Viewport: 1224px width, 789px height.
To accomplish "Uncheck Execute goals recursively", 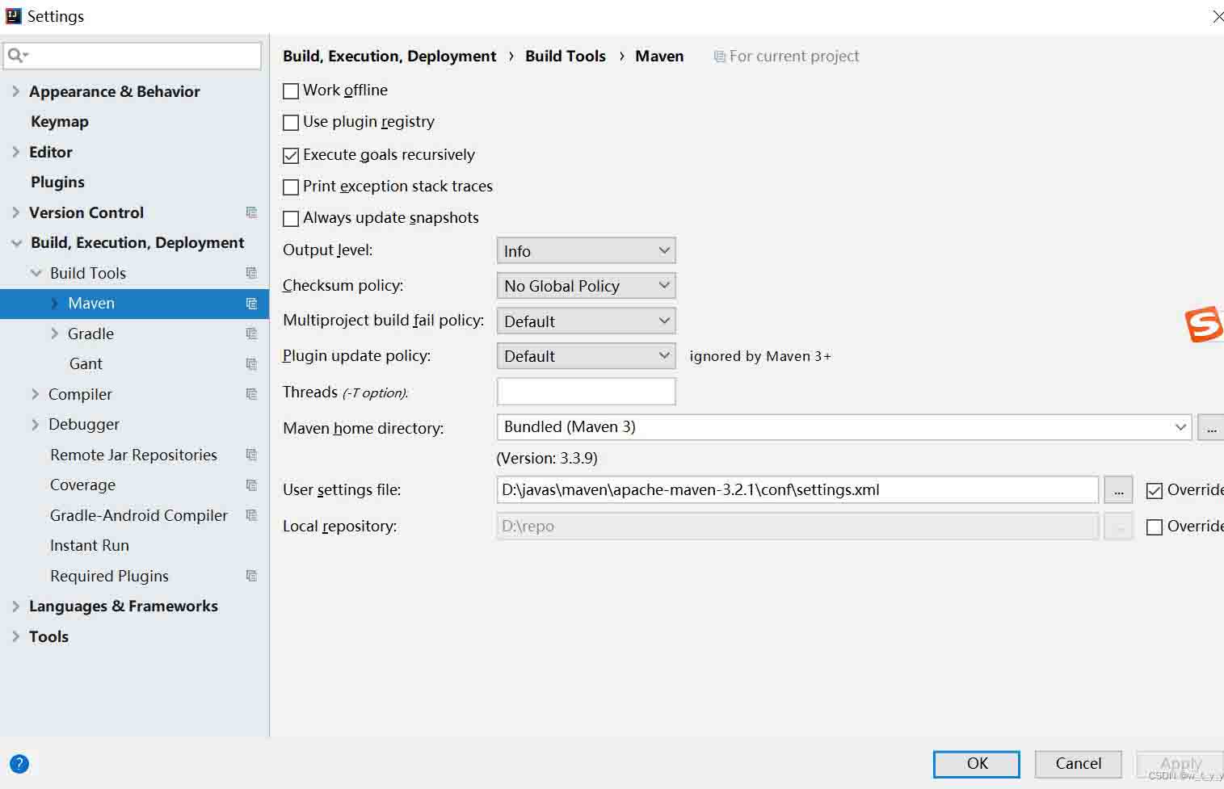I will (x=291, y=155).
